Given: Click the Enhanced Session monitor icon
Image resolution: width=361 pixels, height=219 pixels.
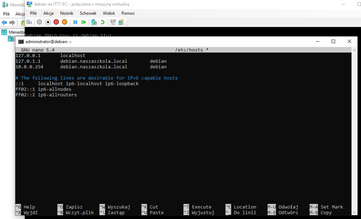Looking at the screenshot, I should pos(113,22).
